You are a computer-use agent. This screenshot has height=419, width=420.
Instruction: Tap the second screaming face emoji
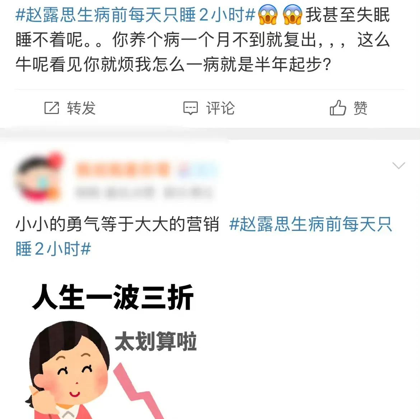[293, 14]
